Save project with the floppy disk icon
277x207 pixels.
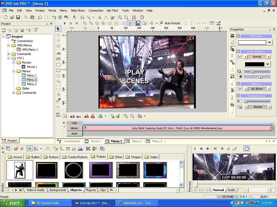[18, 17]
